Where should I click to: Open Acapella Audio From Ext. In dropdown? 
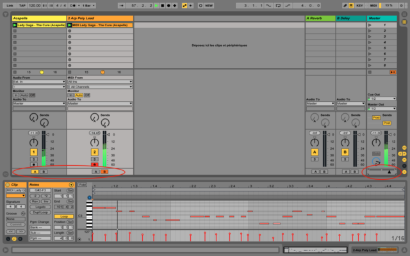[39, 82]
